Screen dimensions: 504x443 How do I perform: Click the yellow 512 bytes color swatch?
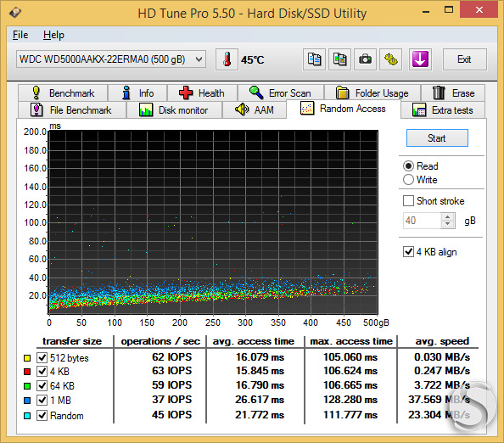27,358
